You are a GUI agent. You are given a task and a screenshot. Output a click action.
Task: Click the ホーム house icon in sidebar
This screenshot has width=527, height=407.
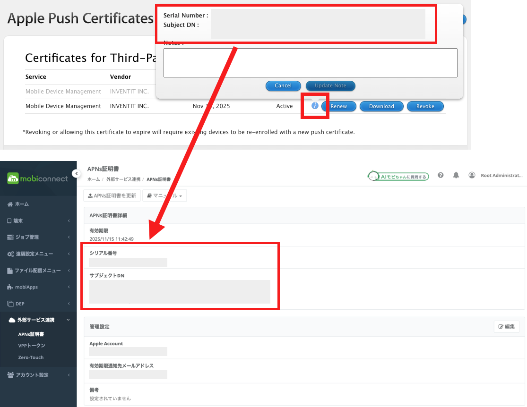10,204
